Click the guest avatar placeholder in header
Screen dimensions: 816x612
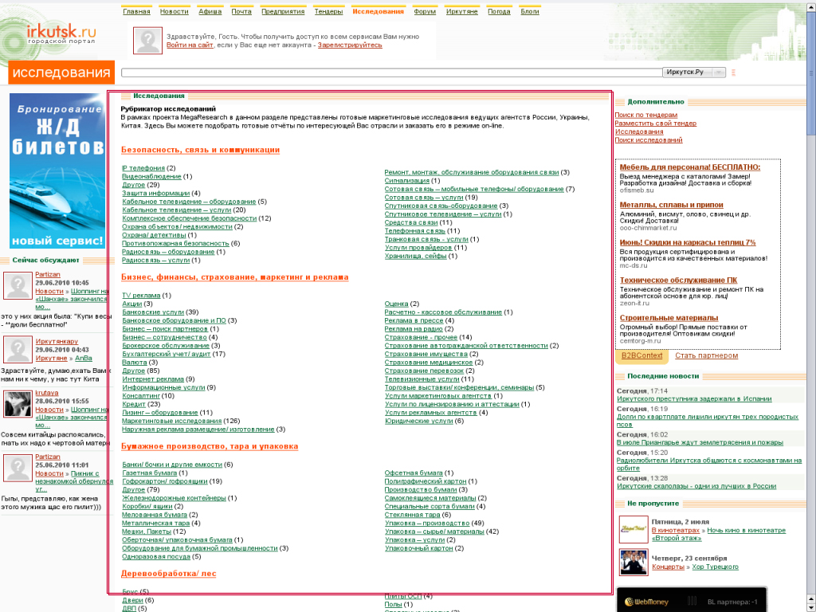[147, 41]
